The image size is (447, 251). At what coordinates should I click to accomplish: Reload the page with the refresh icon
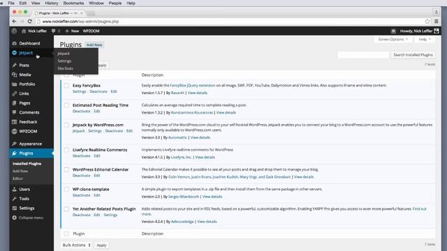(29, 22)
